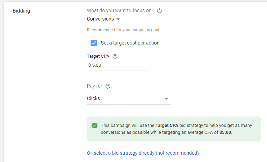The height and width of the screenshot is (162, 267).
Task: Open help for 'What do you want to focus on?'
Action: tap(159, 11)
